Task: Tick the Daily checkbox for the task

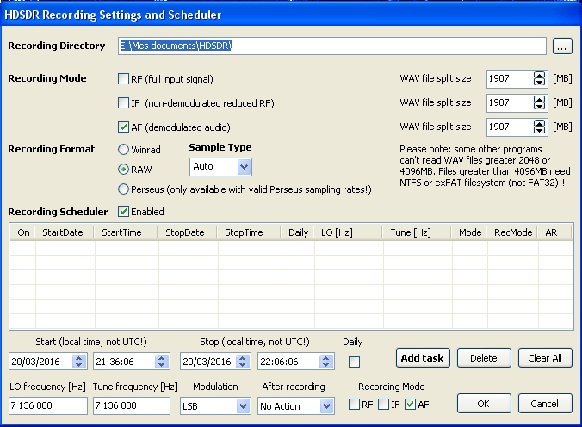Action: [354, 362]
